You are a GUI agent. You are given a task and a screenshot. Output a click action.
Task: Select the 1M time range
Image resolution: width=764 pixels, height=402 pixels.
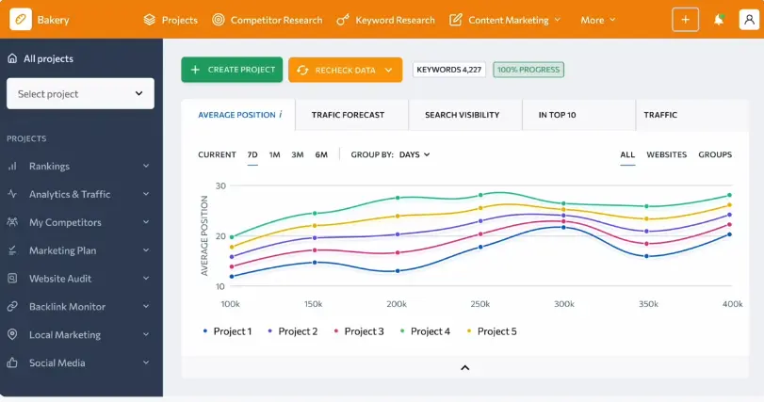pos(275,154)
